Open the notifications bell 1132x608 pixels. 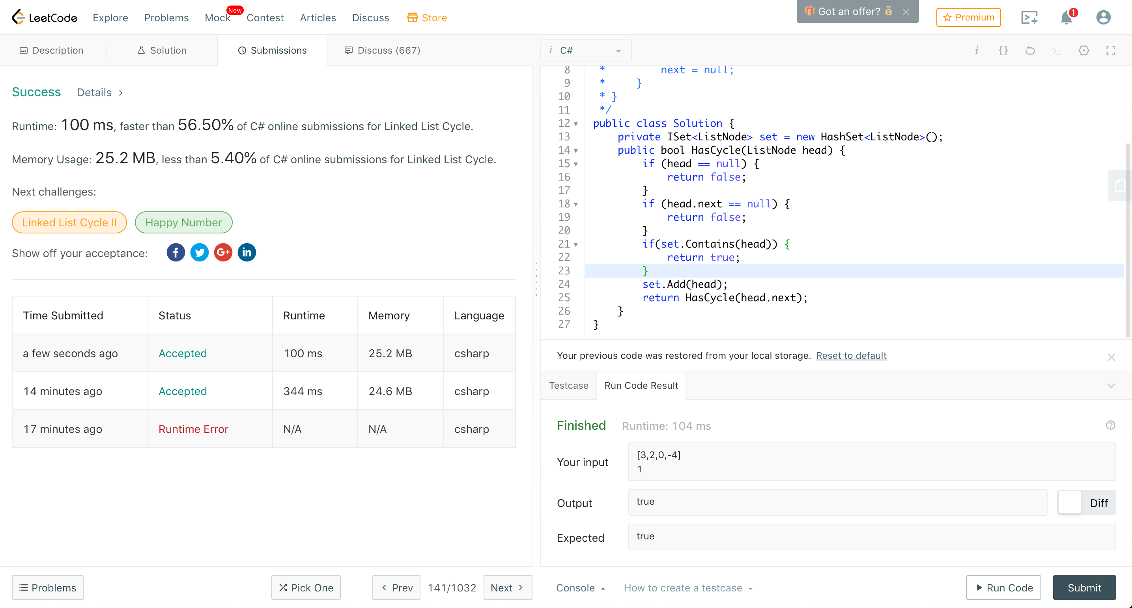[x=1067, y=18]
